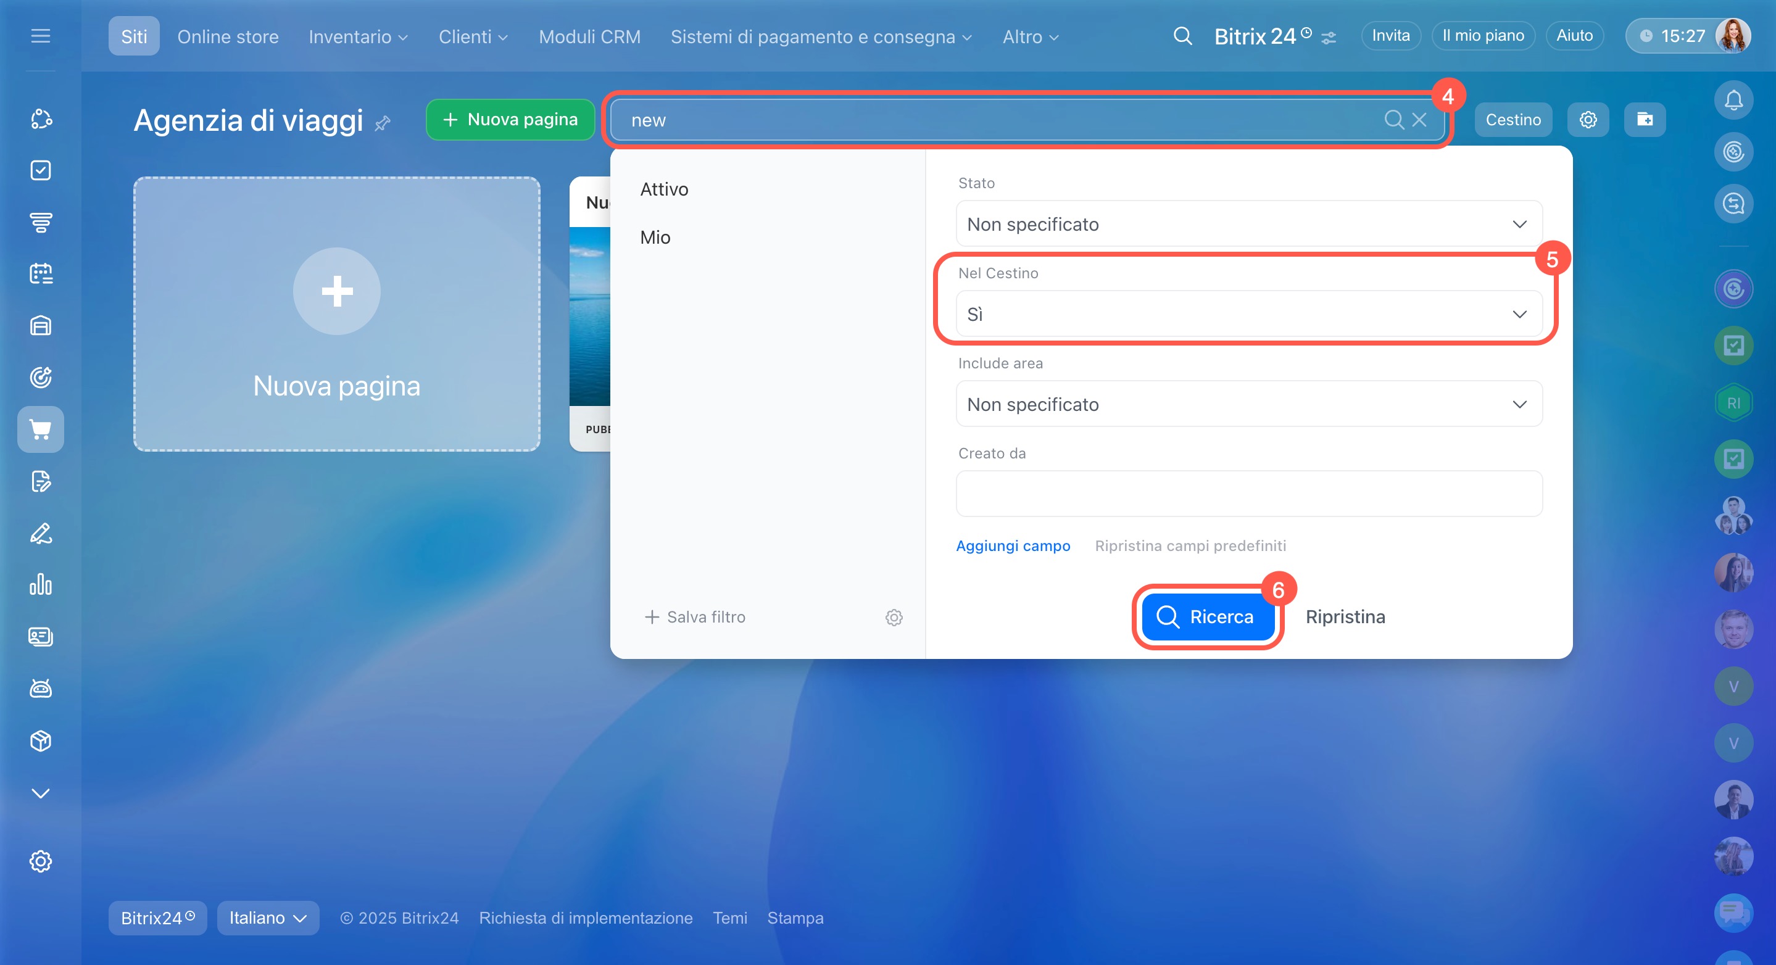Click the Creato da input field

coord(1248,494)
